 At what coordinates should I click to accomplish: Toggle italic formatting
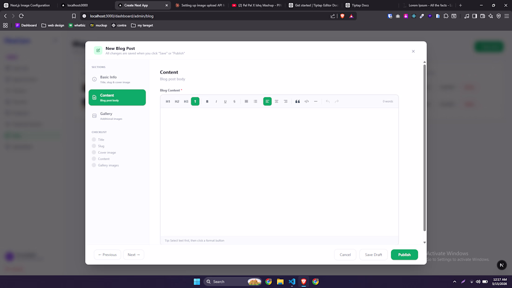pyautogui.click(x=216, y=101)
